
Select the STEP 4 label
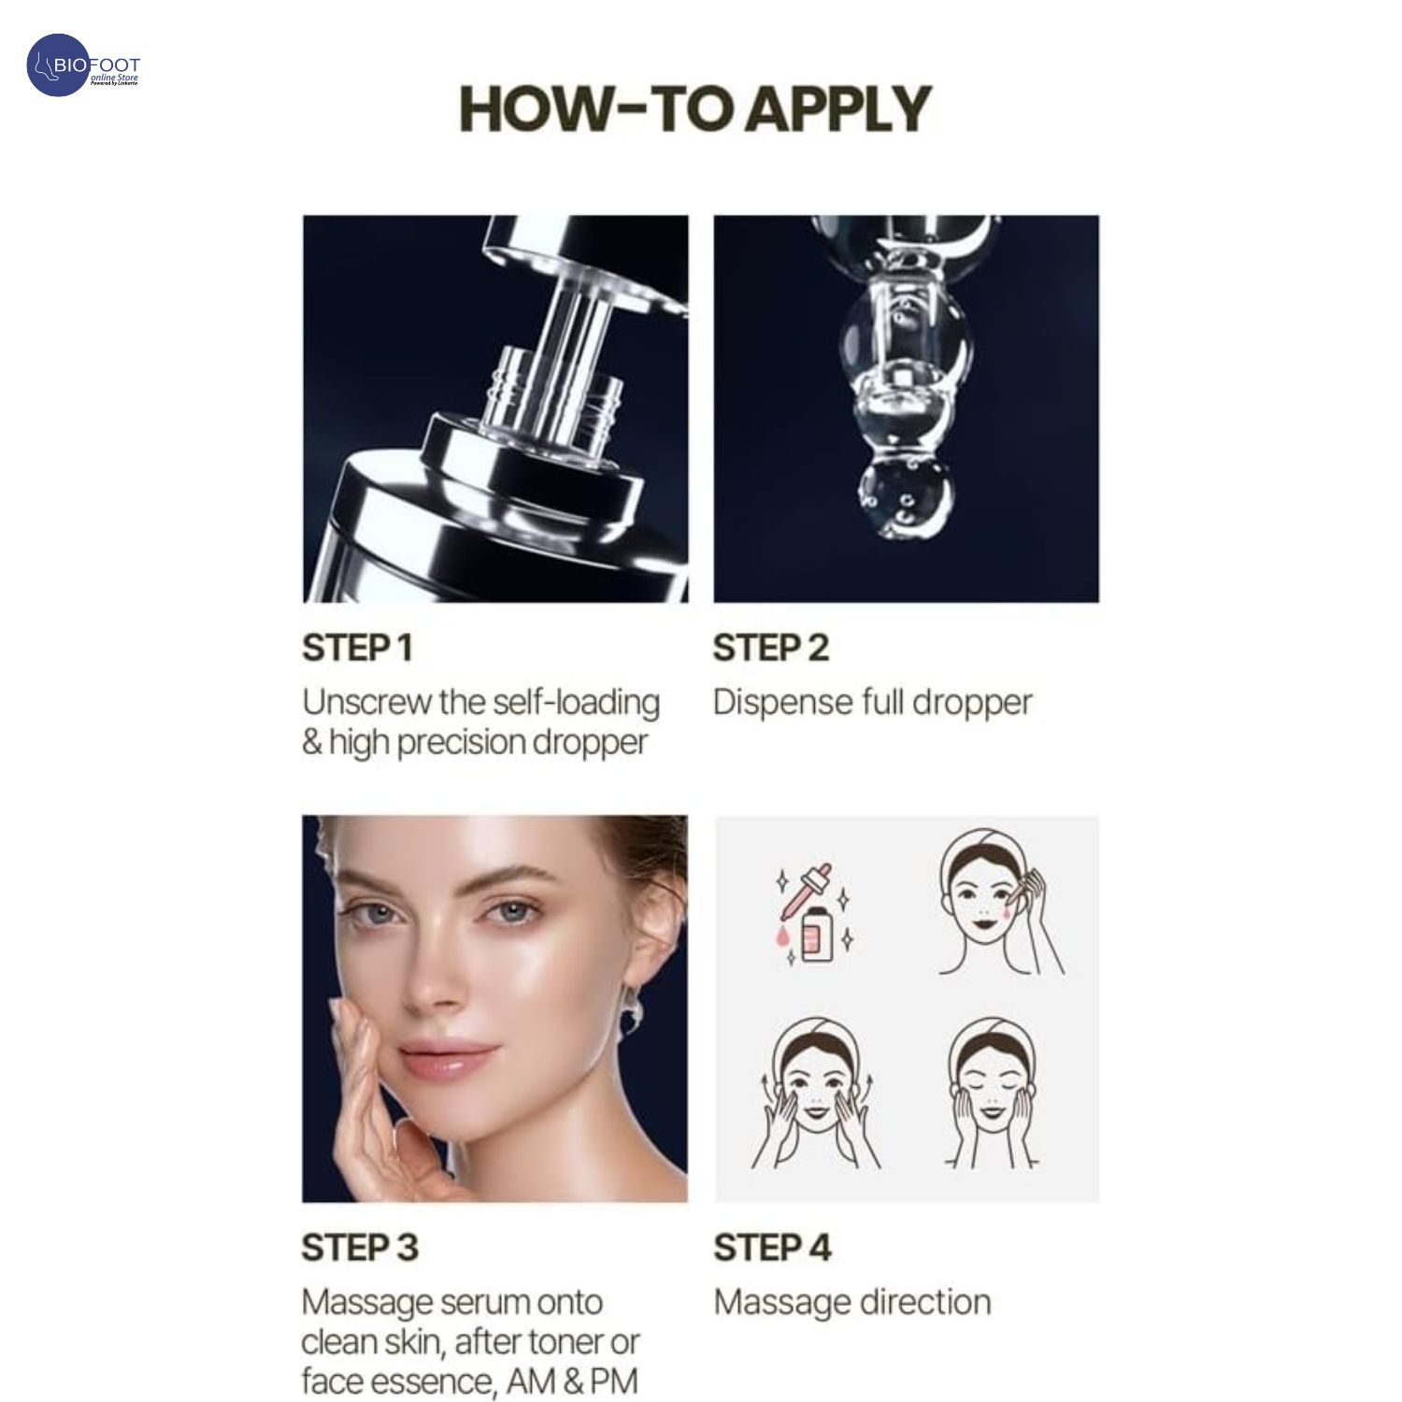click(772, 1248)
